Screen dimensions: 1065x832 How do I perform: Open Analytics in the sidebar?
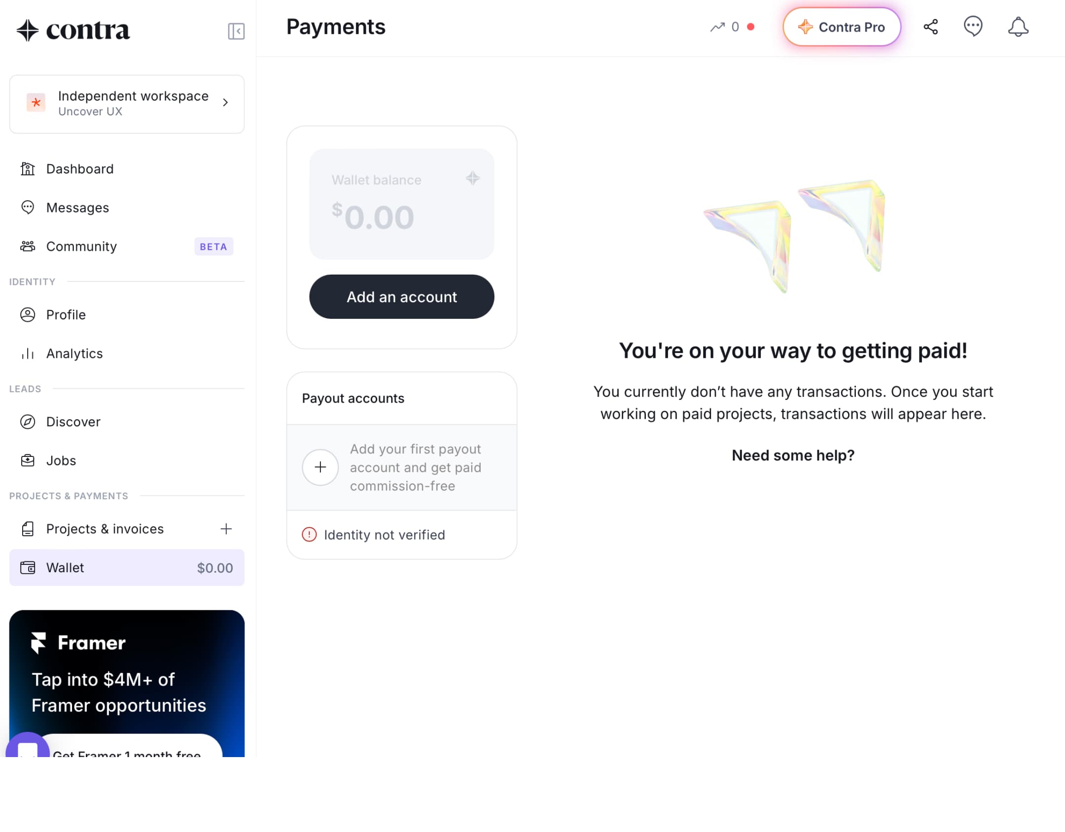pos(127,353)
